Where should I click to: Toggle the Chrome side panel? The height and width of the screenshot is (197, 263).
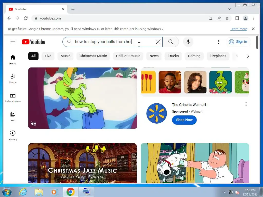[x=237, y=18]
